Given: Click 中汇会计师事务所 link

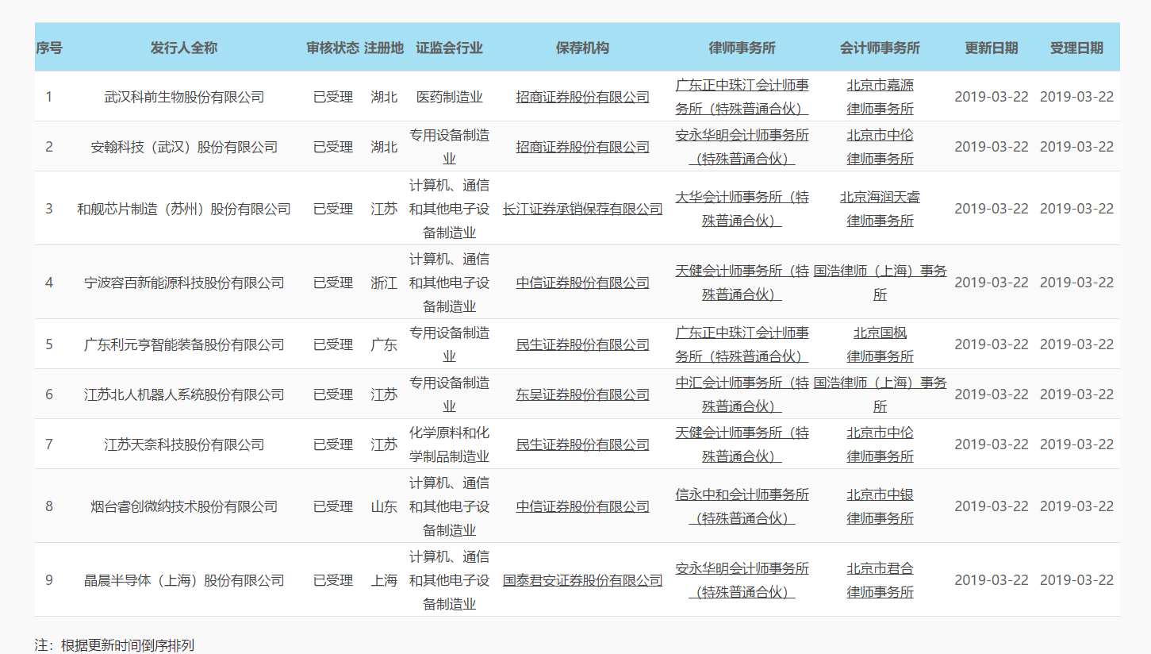Looking at the screenshot, I should point(742,394).
